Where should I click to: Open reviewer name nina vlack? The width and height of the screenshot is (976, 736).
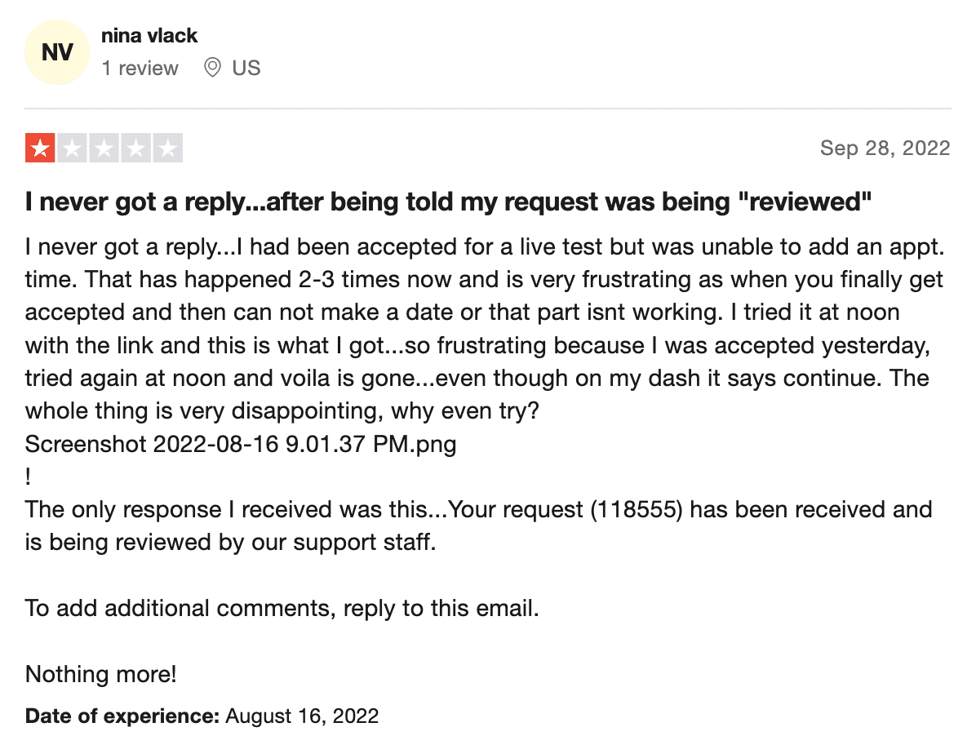point(149,35)
